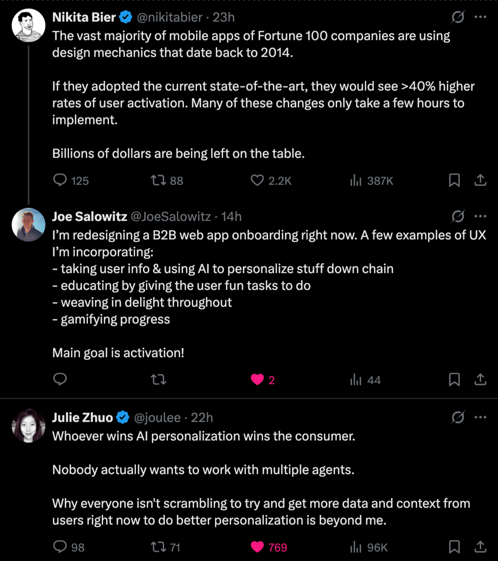Retweet Nikita Bier's post with 88 reposts
The height and width of the screenshot is (561, 498).
[x=159, y=180]
